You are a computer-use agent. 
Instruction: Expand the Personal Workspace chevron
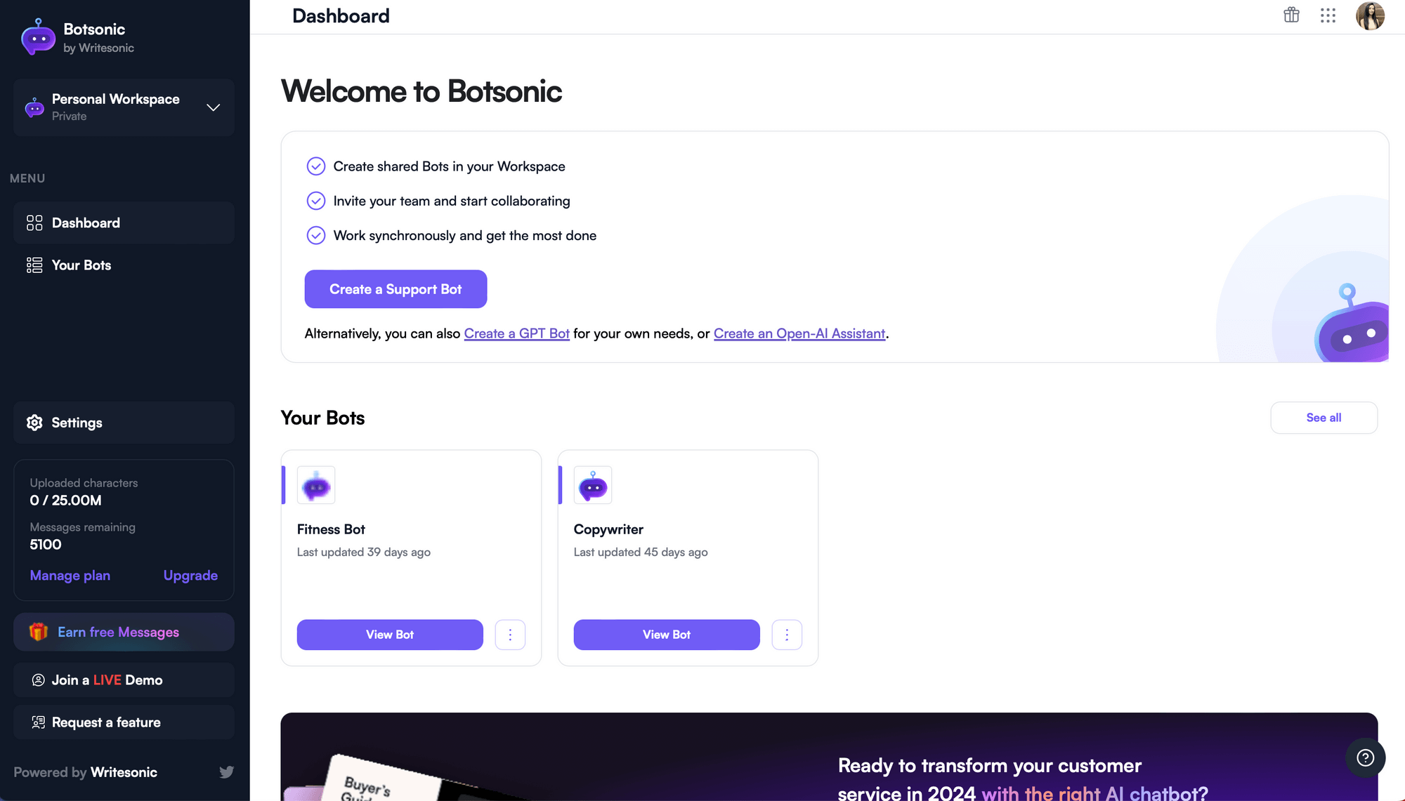(213, 107)
